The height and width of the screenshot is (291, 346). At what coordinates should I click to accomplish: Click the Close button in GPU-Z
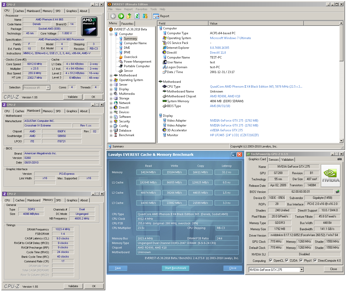[333, 269]
